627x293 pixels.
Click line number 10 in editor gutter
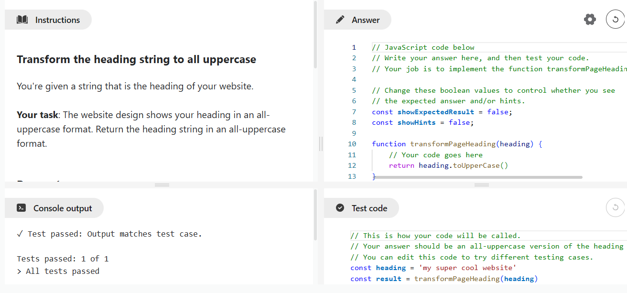coord(352,144)
